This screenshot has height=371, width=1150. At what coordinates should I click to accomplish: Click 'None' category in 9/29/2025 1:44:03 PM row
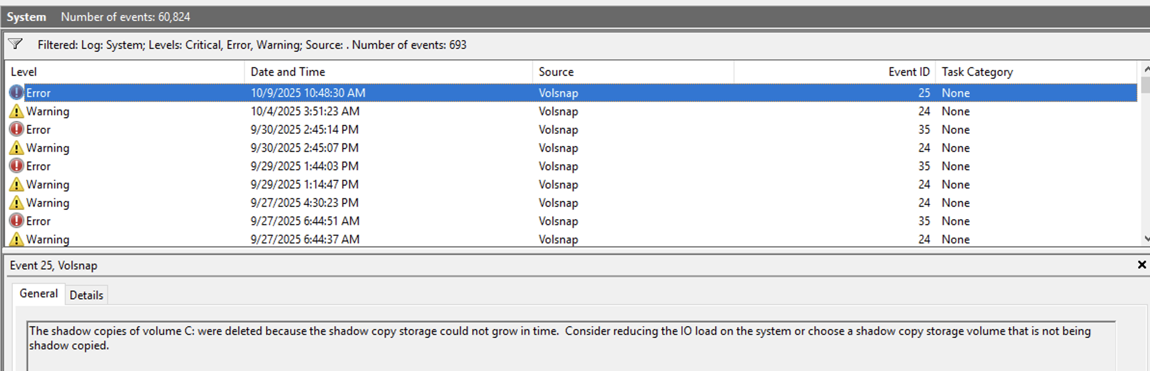pos(956,166)
